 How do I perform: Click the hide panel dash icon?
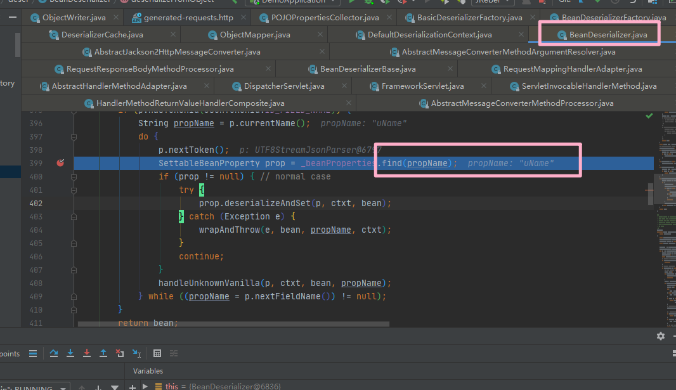(x=13, y=18)
